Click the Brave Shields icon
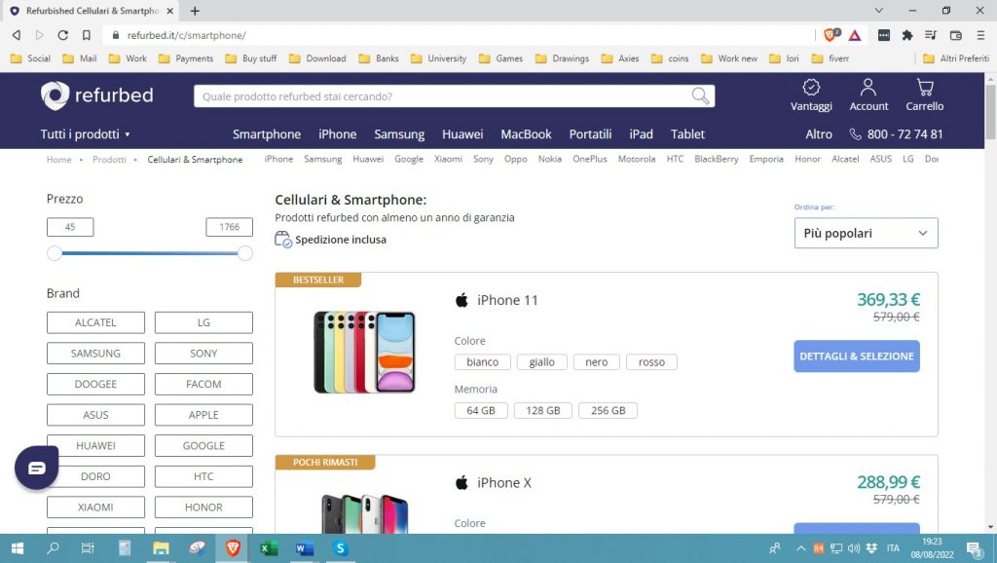This screenshot has height=563, width=997. [x=831, y=35]
